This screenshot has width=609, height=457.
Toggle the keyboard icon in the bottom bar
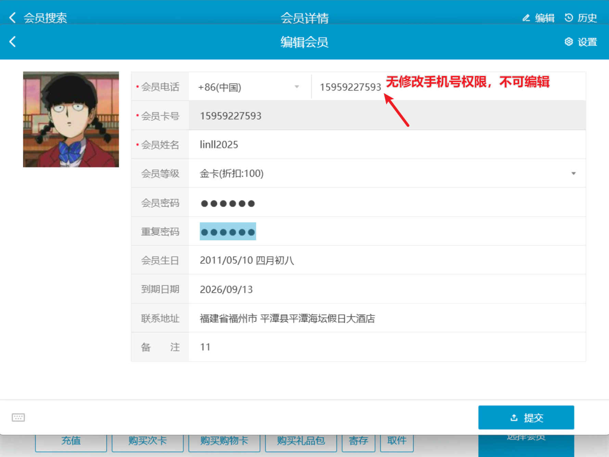(x=18, y=417)
